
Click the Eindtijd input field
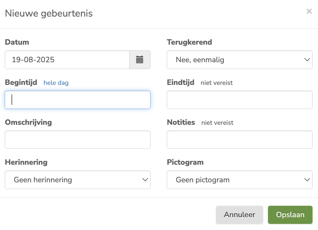click(x=240, y=99)
